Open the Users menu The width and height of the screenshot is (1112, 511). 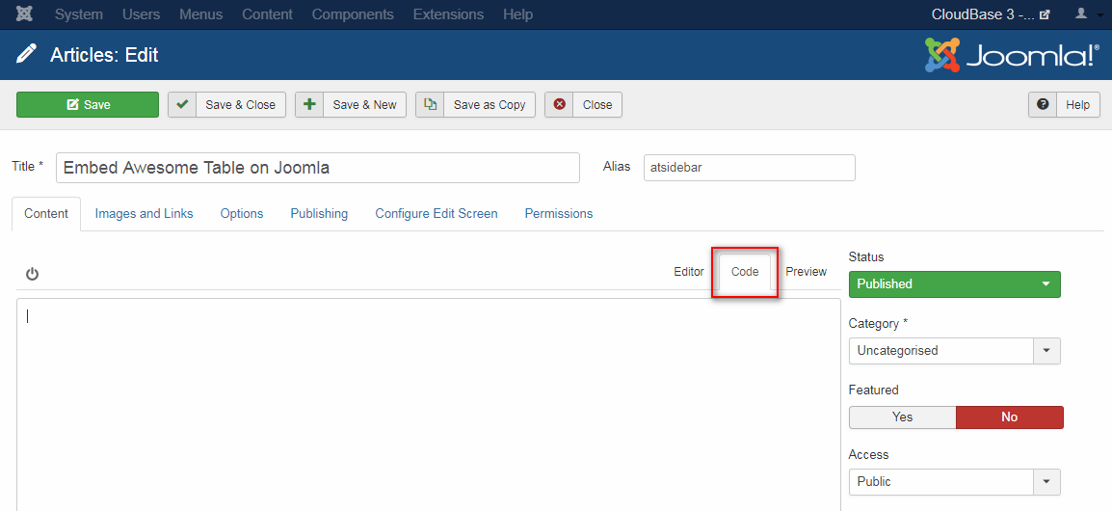coord(141,14)
